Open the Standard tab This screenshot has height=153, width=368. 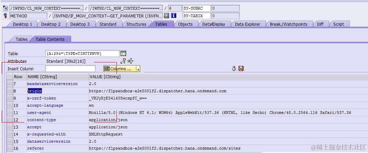[x=108, y=24]
